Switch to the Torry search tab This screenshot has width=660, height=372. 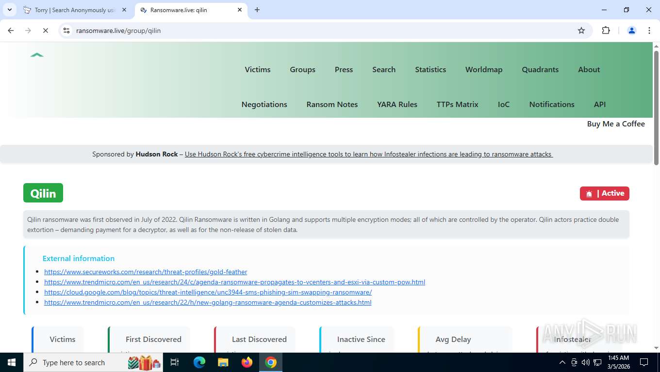[x=74, y=10]
